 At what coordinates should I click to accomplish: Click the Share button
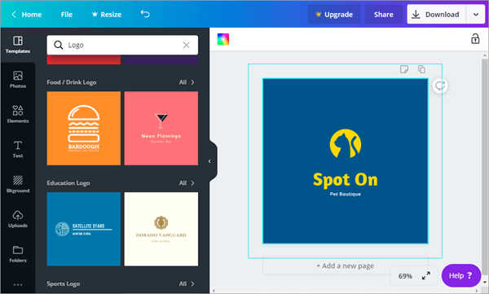(384, 15)
